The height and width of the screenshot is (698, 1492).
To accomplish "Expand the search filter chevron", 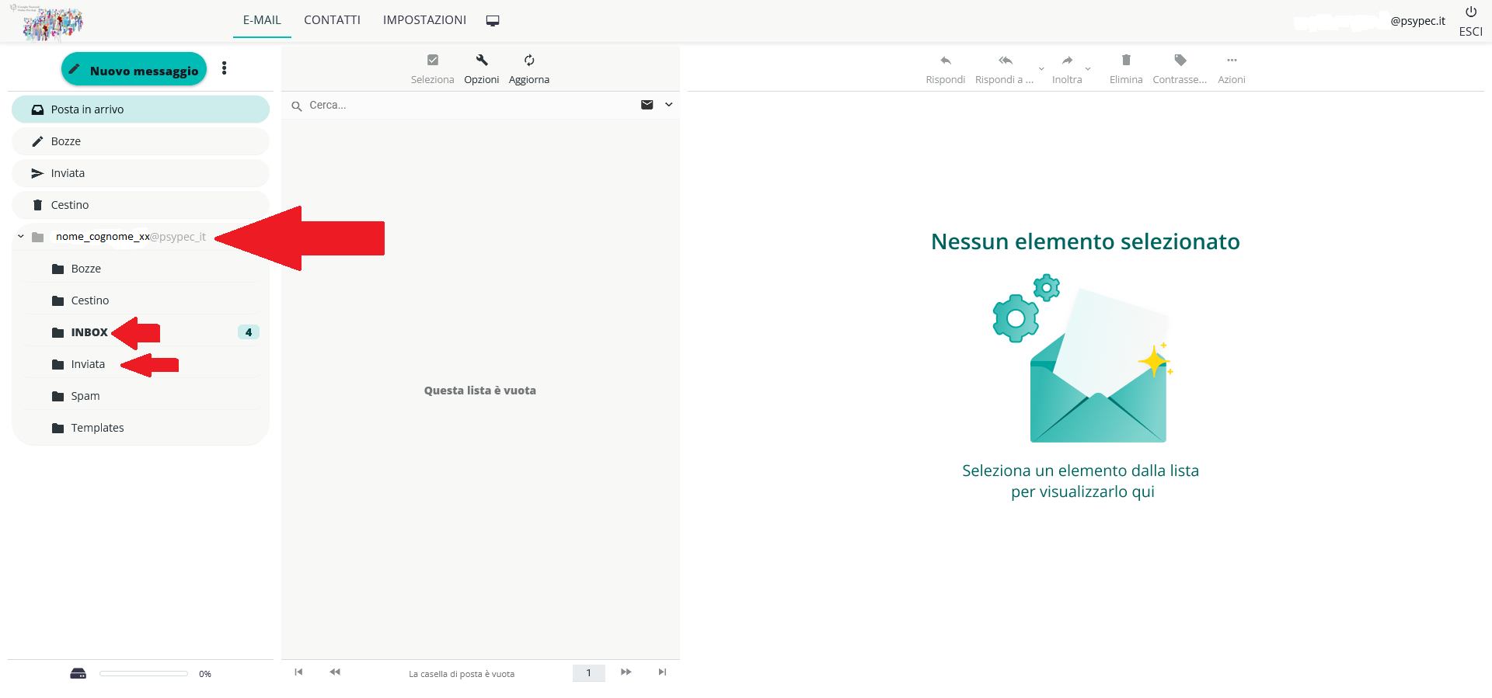I will pyautogui.click(x=669, y=105).
